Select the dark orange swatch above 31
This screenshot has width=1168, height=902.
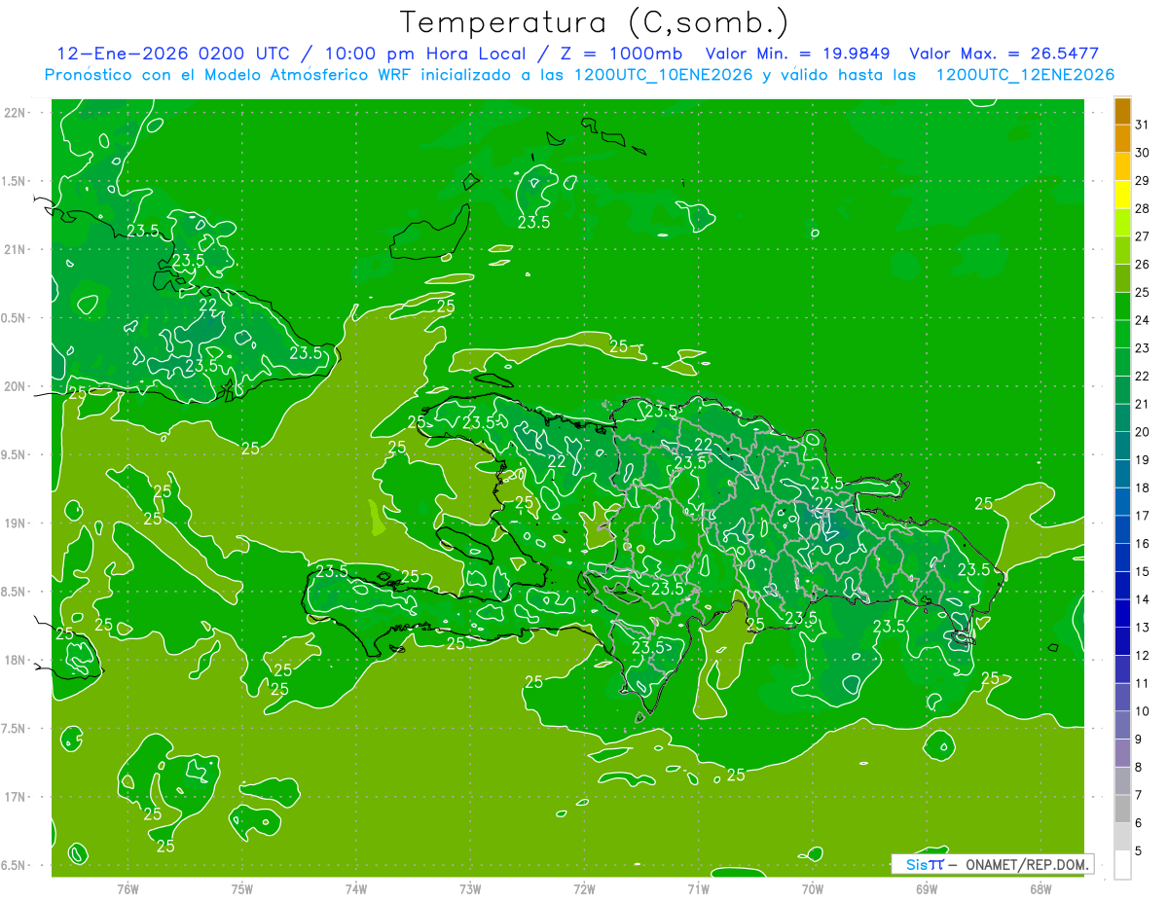click(x=1122, y=111)
